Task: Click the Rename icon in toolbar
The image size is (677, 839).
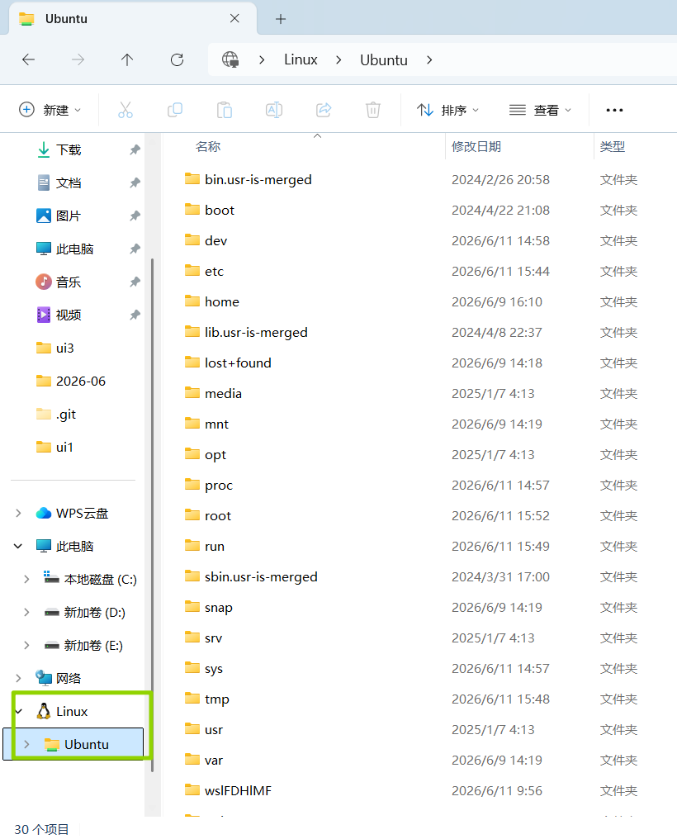Action: point(274,110)
